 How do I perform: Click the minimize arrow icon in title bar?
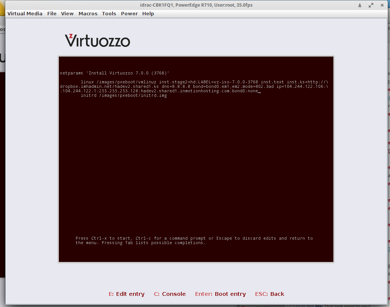coord(360,5)
